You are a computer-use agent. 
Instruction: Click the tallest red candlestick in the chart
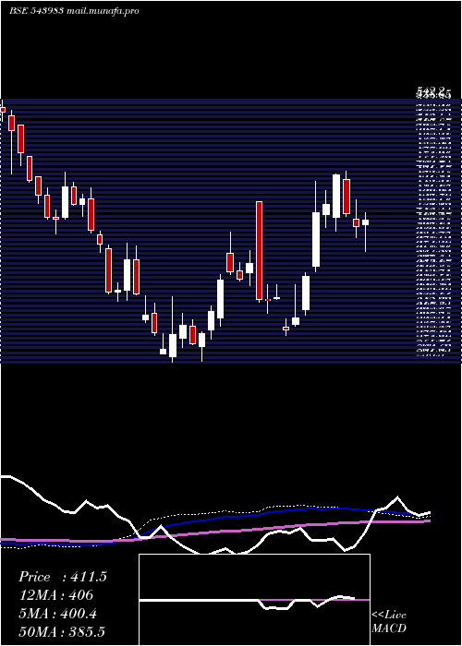(259, 250)
